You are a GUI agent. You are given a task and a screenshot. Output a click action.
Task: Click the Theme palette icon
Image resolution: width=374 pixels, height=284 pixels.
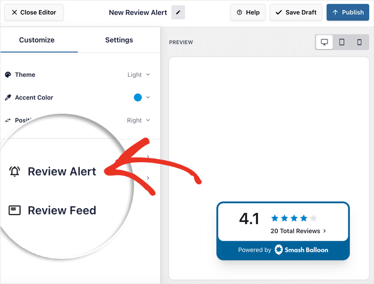click(x=8, y=75)
